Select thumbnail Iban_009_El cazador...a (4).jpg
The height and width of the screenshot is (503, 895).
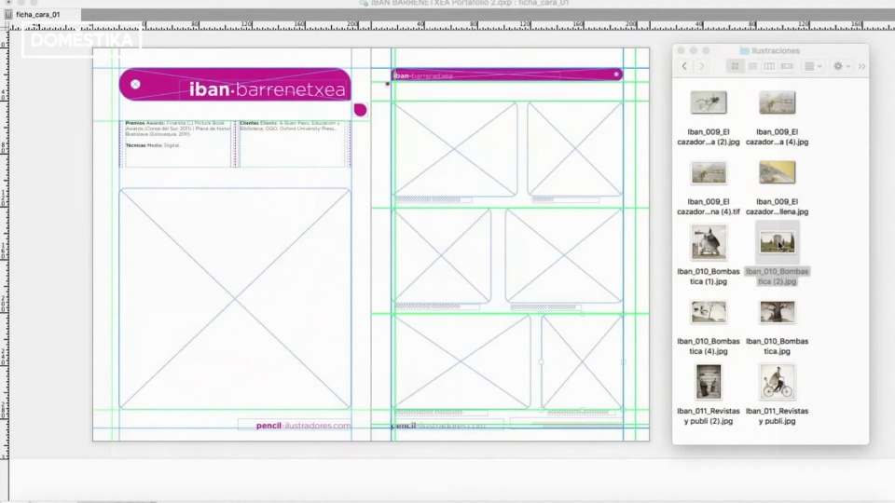pyautogui.click(x=777, y=102)
